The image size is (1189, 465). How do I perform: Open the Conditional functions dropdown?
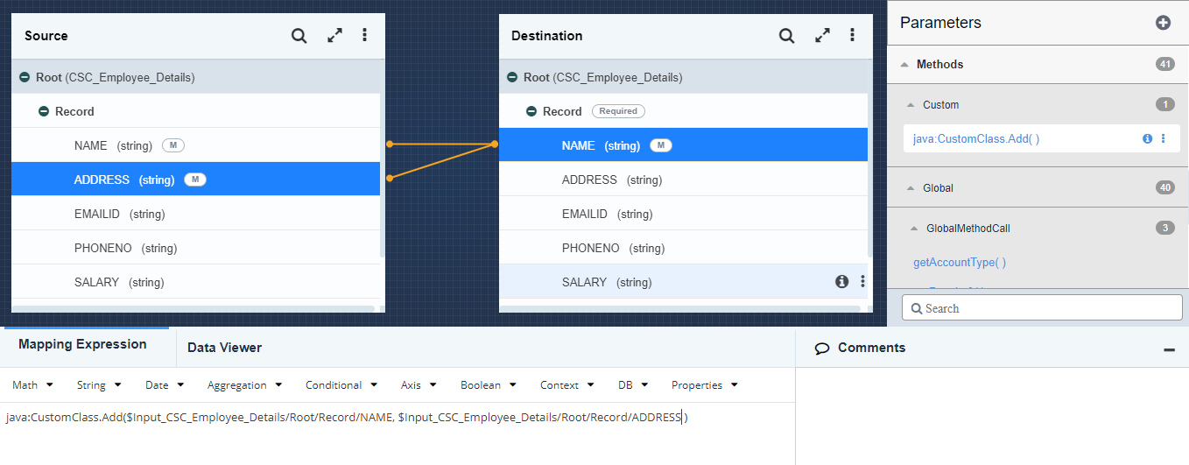point(341,385)
